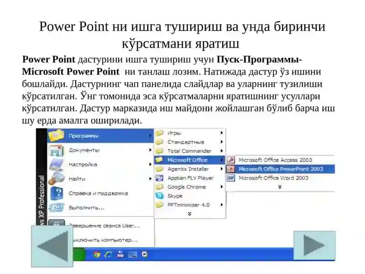Click the Total Commander folder icon
365x274 pixels.
(159, 151)
